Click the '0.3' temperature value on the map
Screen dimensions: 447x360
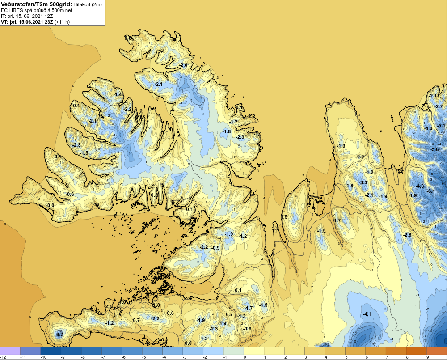(154, 195)
